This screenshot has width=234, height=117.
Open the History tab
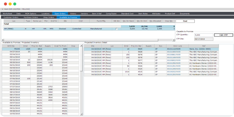pyautogui.click(x=73, y=13)
